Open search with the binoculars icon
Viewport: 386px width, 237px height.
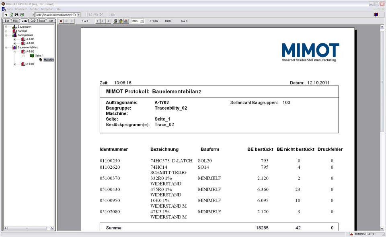click(16, 15)
